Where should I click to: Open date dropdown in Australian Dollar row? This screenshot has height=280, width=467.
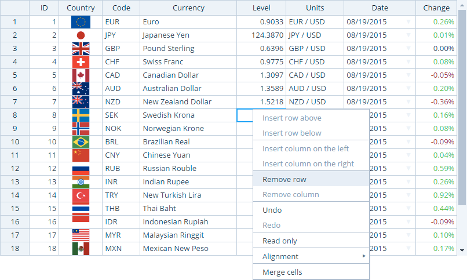[408, 89]
